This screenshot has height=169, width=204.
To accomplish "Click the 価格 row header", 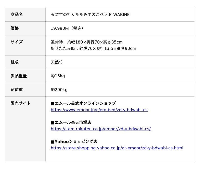I will click(15, 29).
